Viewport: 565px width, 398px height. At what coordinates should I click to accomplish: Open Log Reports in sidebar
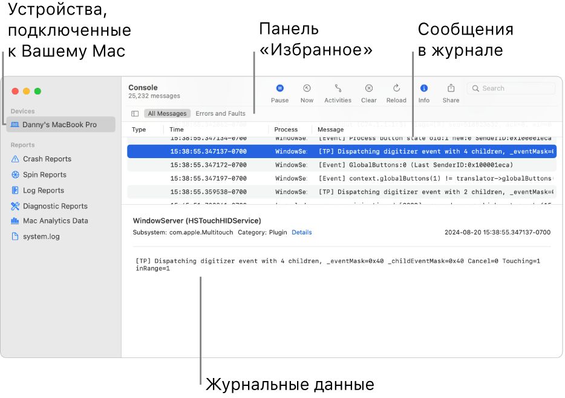coord(43,191)
